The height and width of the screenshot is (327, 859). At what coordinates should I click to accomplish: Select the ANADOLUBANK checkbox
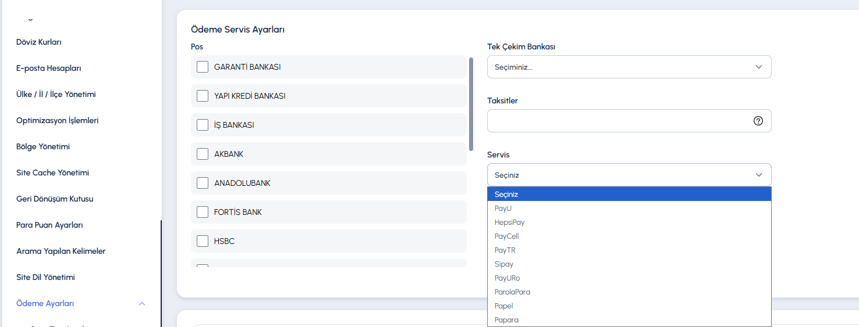pos(203,183)
